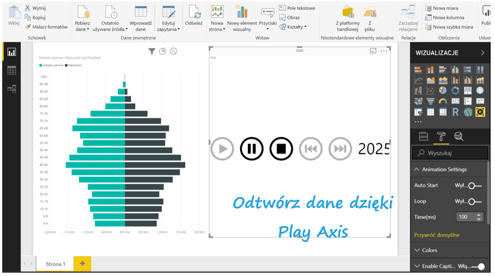The height and width of the screenshot is (276, 495).
Task: Open the Format paint roller tab
Action: click(441, 137)
